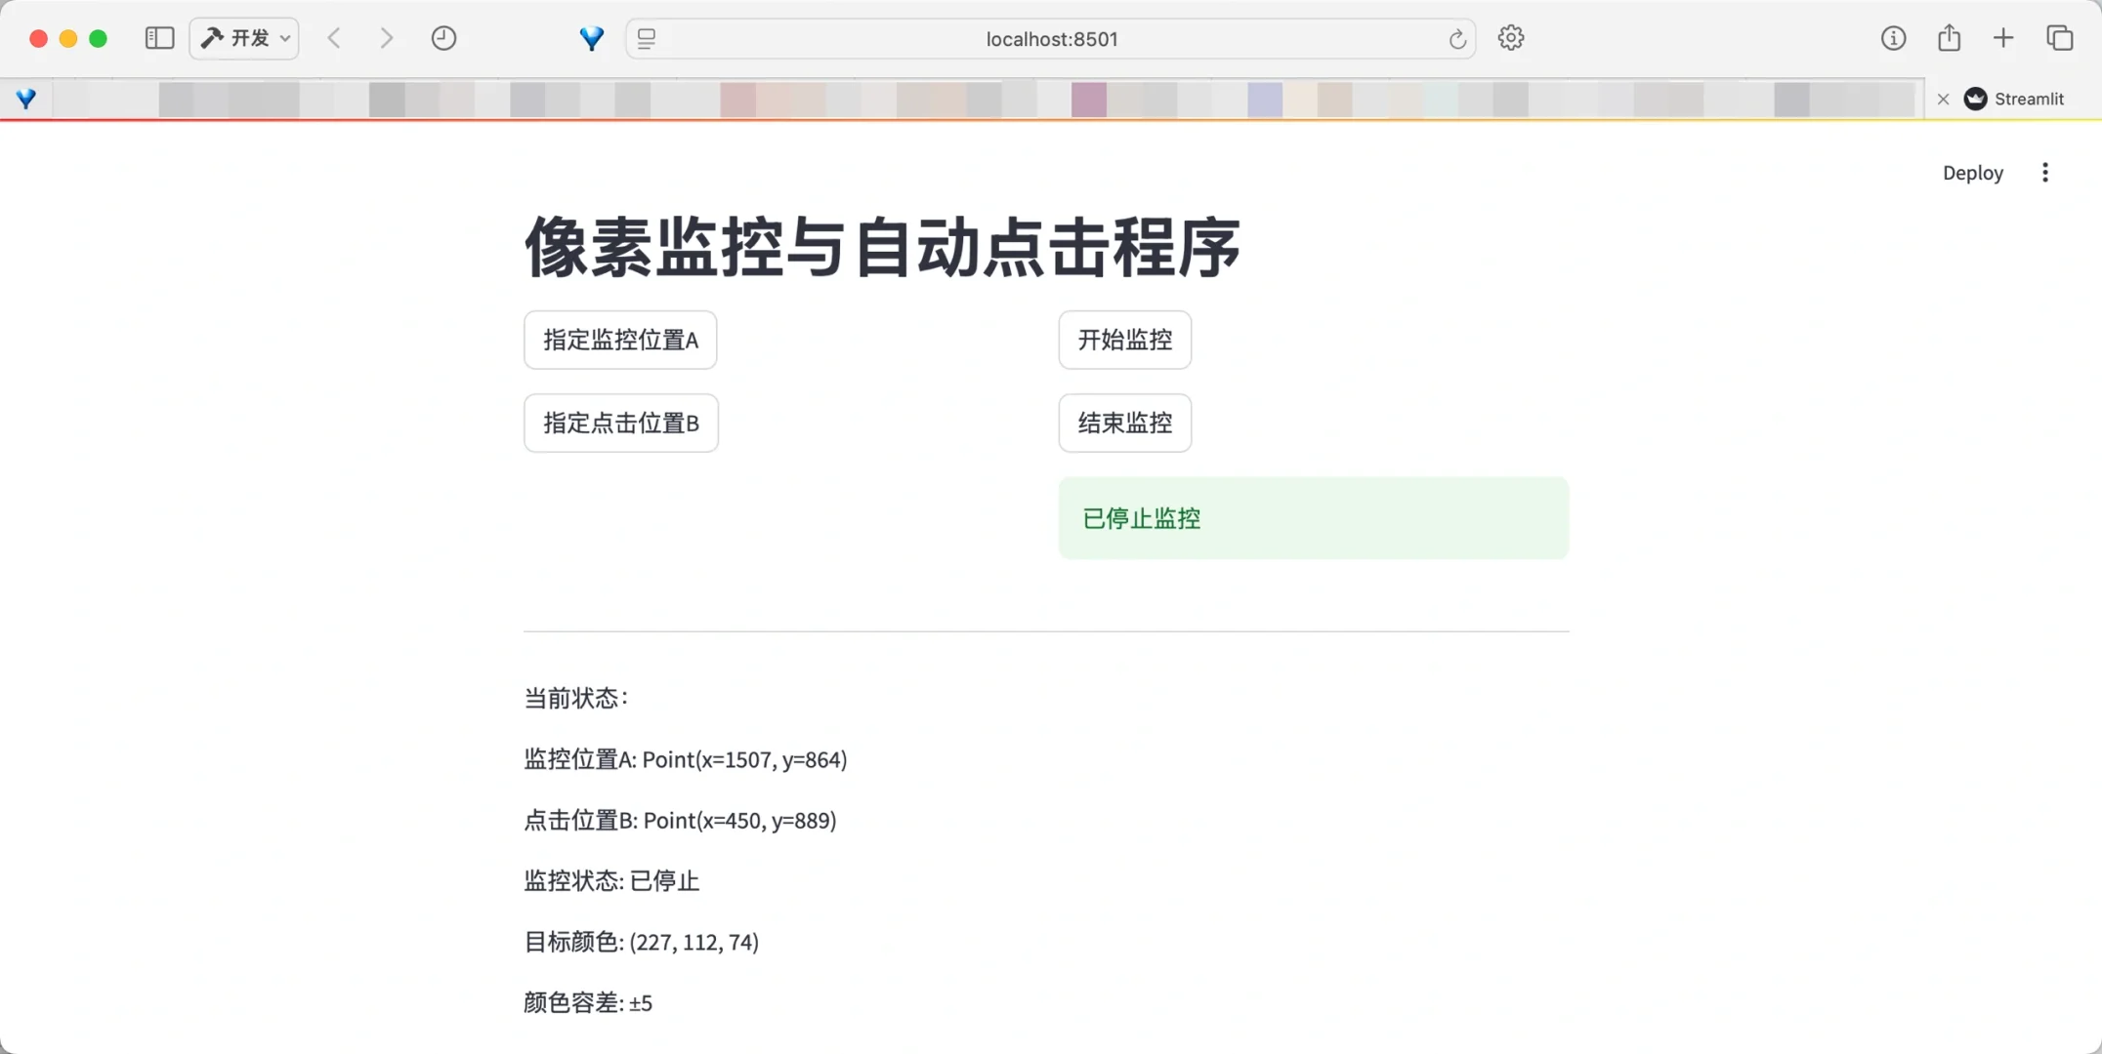Open a new tab with plus icon
This screenshot has width=2102, height=1054.
(x=2002, y=38)
